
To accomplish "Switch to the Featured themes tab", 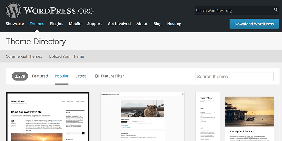I will [40, 76].
